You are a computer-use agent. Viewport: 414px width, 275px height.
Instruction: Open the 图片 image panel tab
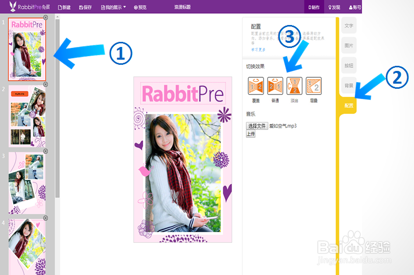(349, 45)
